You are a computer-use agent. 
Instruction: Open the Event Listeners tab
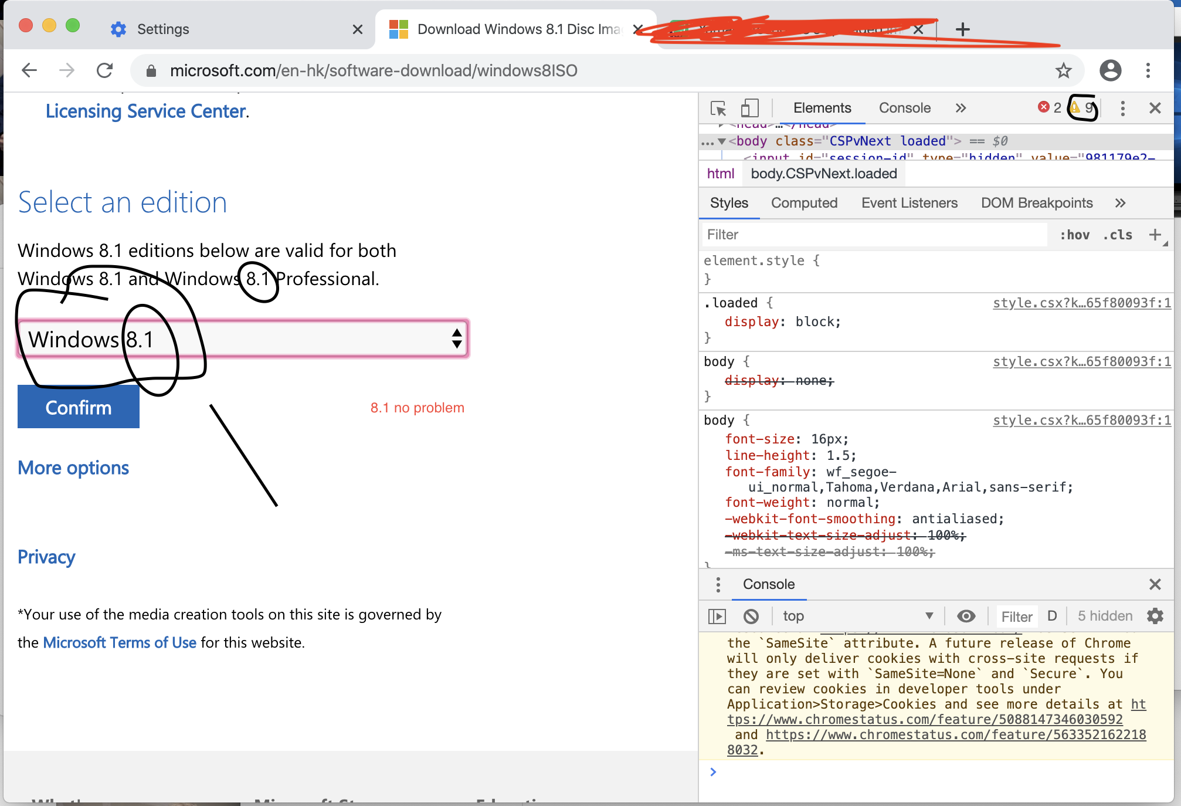[909, 203]
